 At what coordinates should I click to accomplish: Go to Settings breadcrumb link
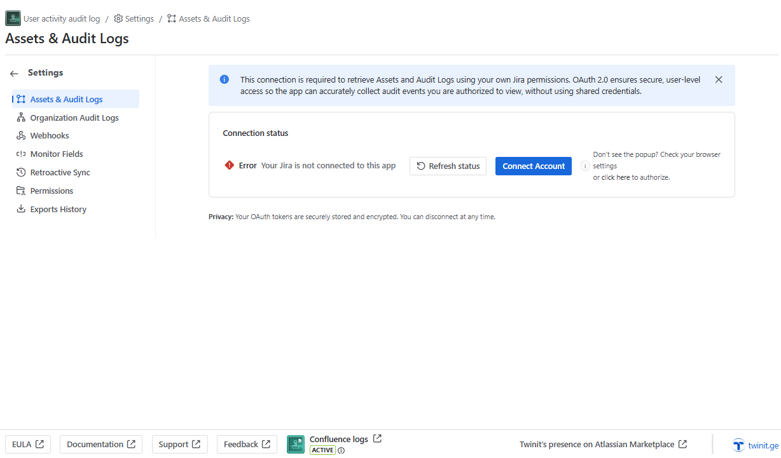point(134,18)
